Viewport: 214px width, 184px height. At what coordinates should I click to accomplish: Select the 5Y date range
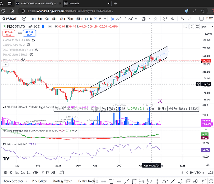47,173
